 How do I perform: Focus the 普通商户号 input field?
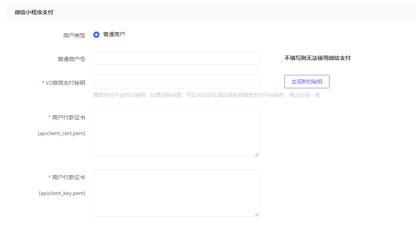coord(176,58)
